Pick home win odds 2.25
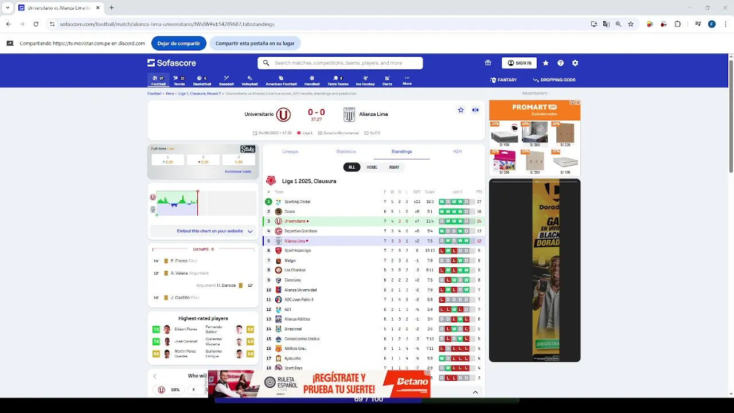734x413 pixels. pos(168,159)
